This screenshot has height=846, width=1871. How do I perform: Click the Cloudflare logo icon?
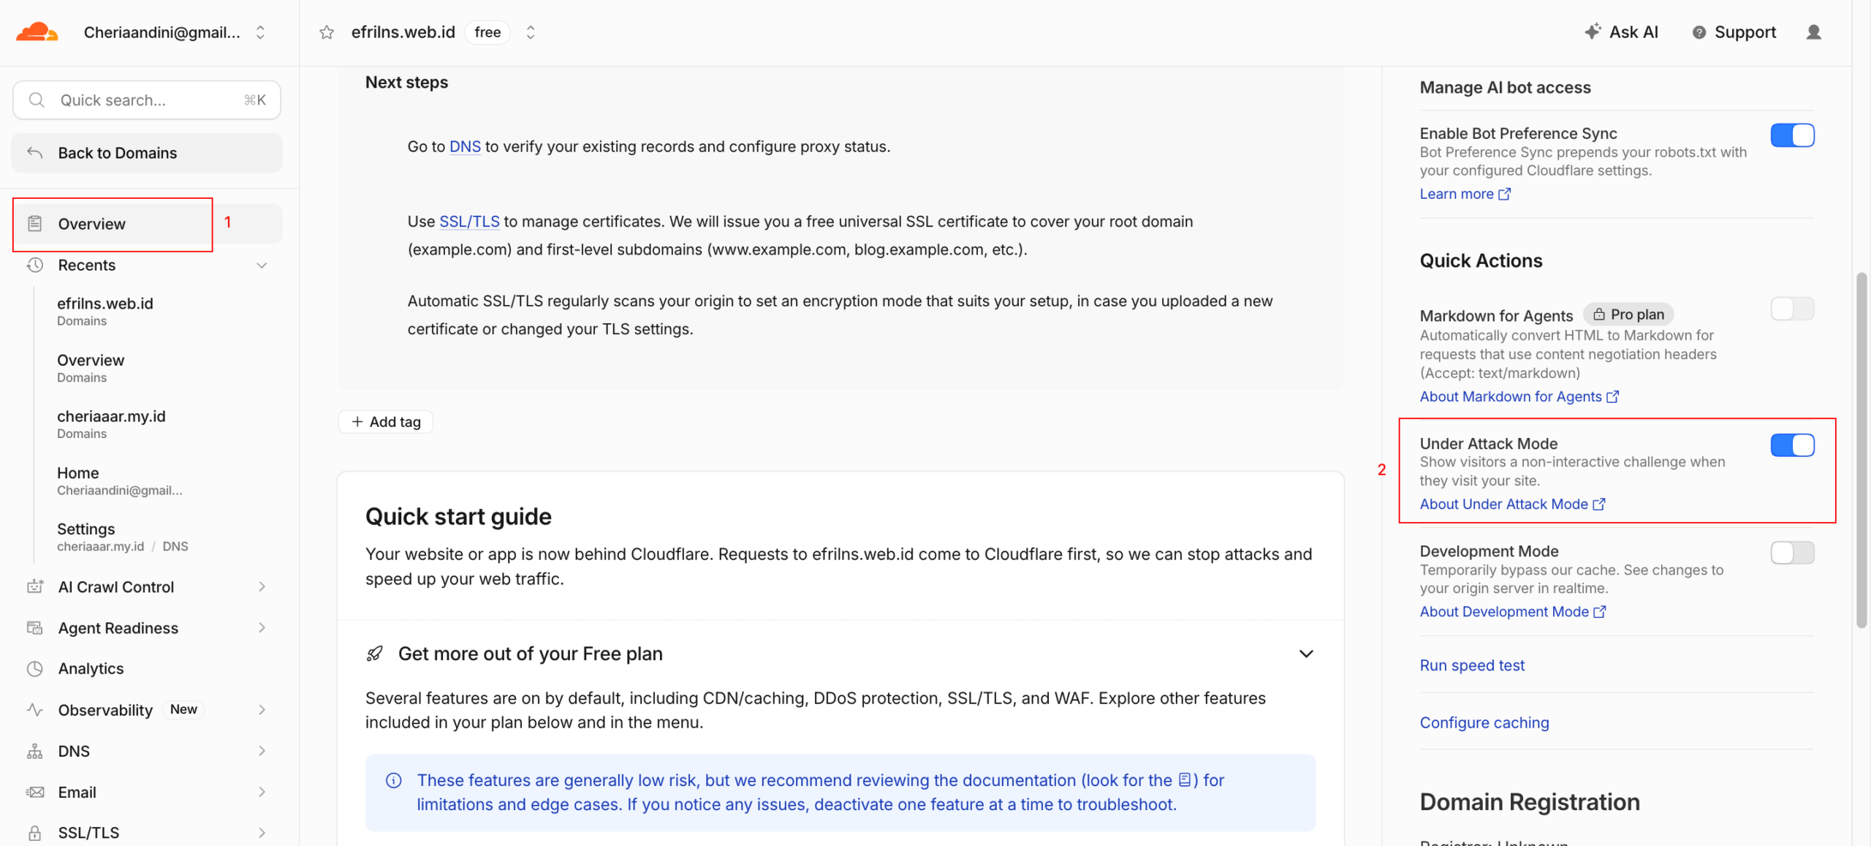37,32
